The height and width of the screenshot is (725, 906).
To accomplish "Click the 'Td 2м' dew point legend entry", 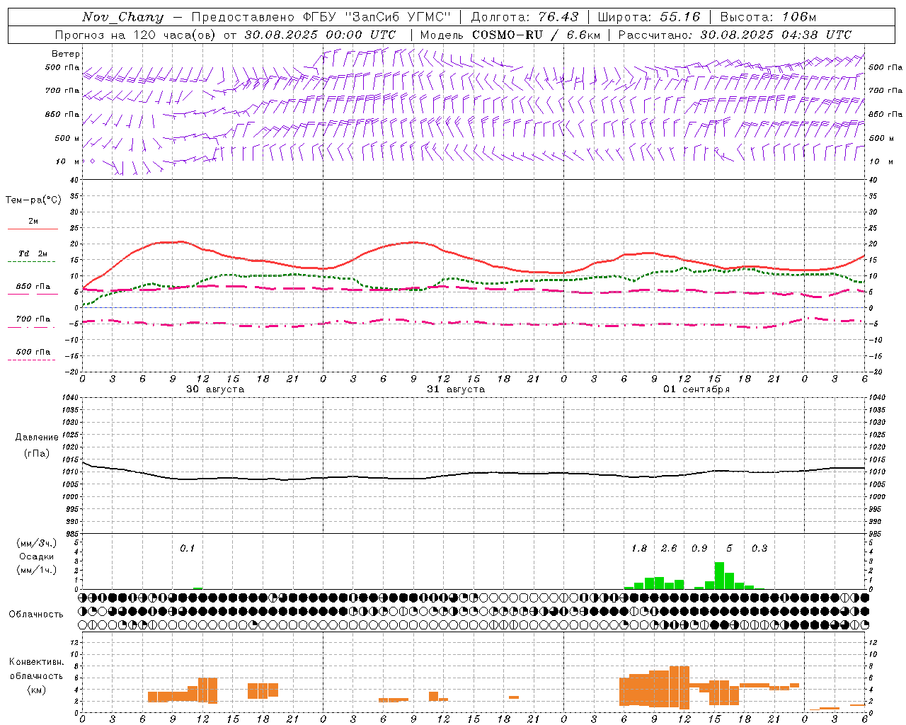I will click(33, 253).
